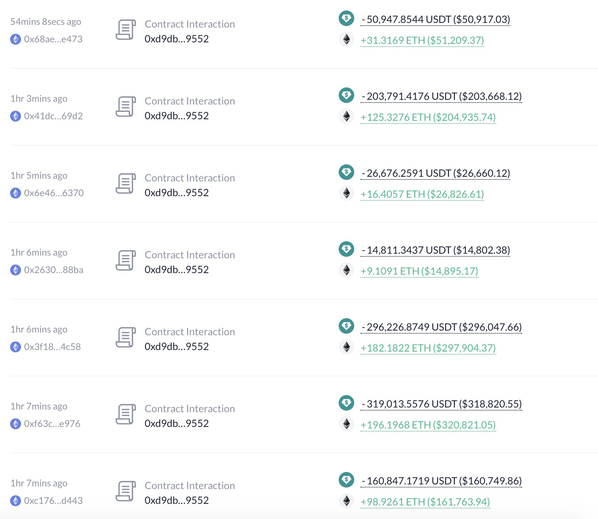This screenshot has height=519, width=598.
Task: Select the +125.3276 ETH received amount
Action: pyautogui.click(x=428, y=117)
